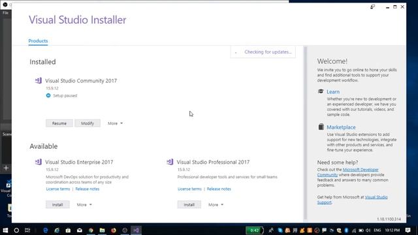Click the network icon in system tray
The image size is (418, 235).
tap(354, 230)
